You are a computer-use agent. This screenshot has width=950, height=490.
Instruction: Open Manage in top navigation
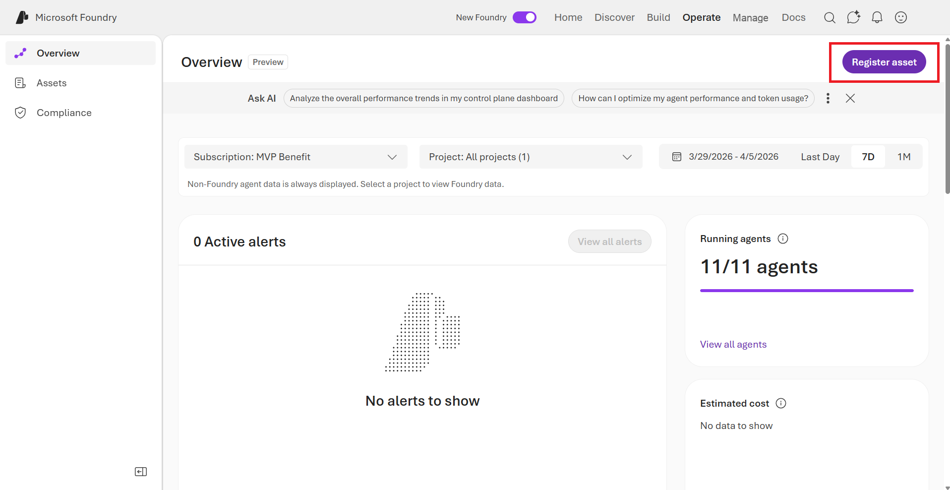(x=751, y=18)
